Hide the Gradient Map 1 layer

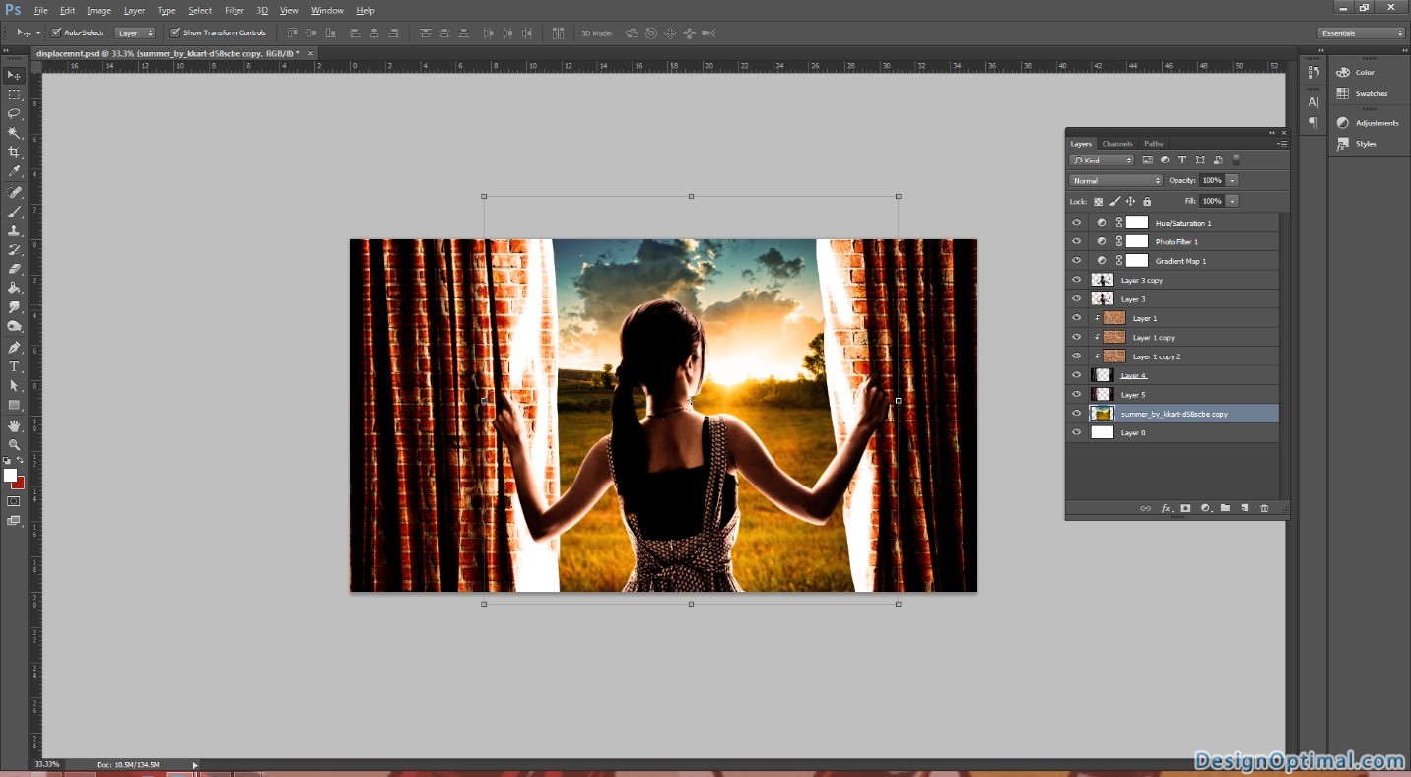tap(1076, 261)
